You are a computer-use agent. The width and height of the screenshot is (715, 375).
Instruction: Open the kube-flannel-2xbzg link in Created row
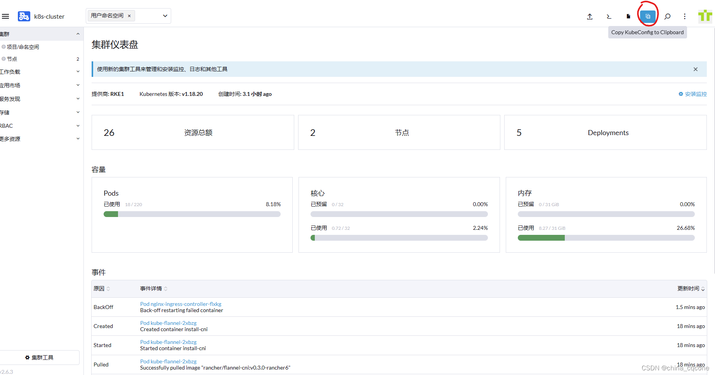[168, 323]
